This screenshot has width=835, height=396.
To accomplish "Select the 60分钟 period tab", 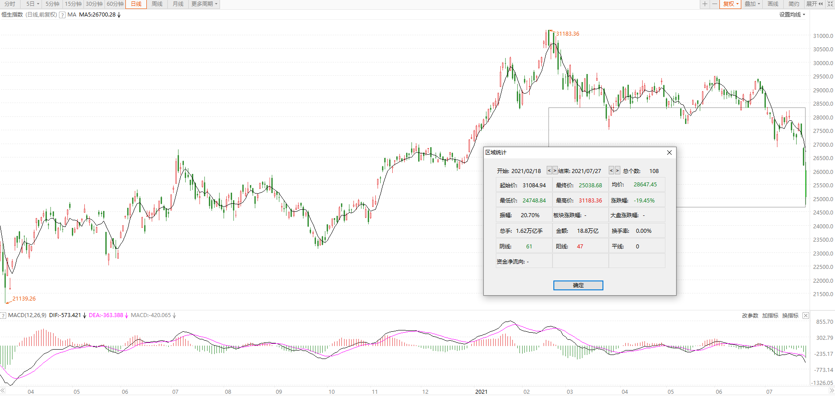I will [x=115, y=4].
